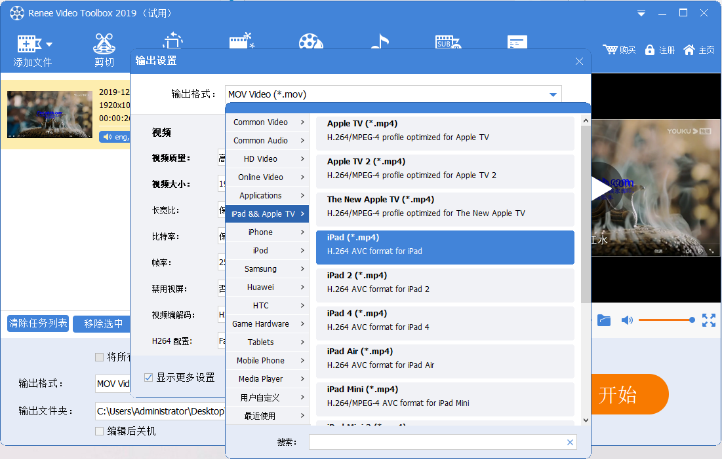Toggle the 显示更多设置 checkbox
Image resolution: width=722 pixels, height=459 pixels.
point(148,378)
